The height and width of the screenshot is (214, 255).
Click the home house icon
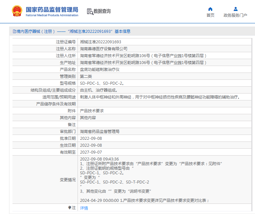[210, 9]
